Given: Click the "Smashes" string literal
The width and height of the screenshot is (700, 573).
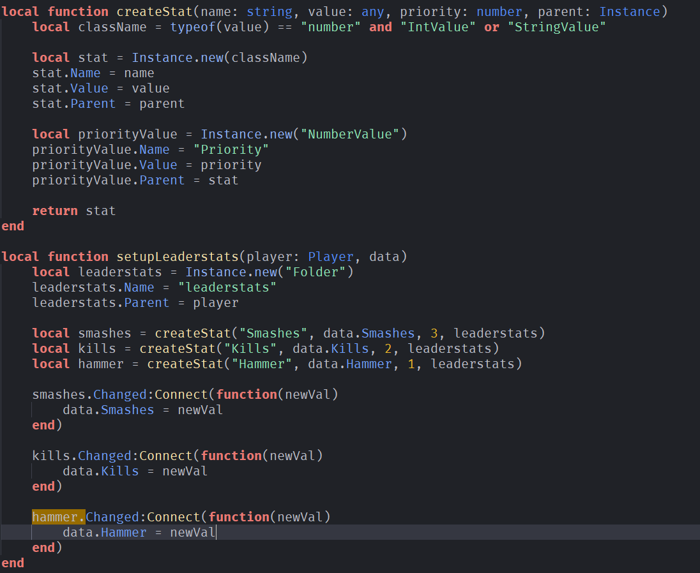Looking at the screenshot, I should (x=273, y=333).
